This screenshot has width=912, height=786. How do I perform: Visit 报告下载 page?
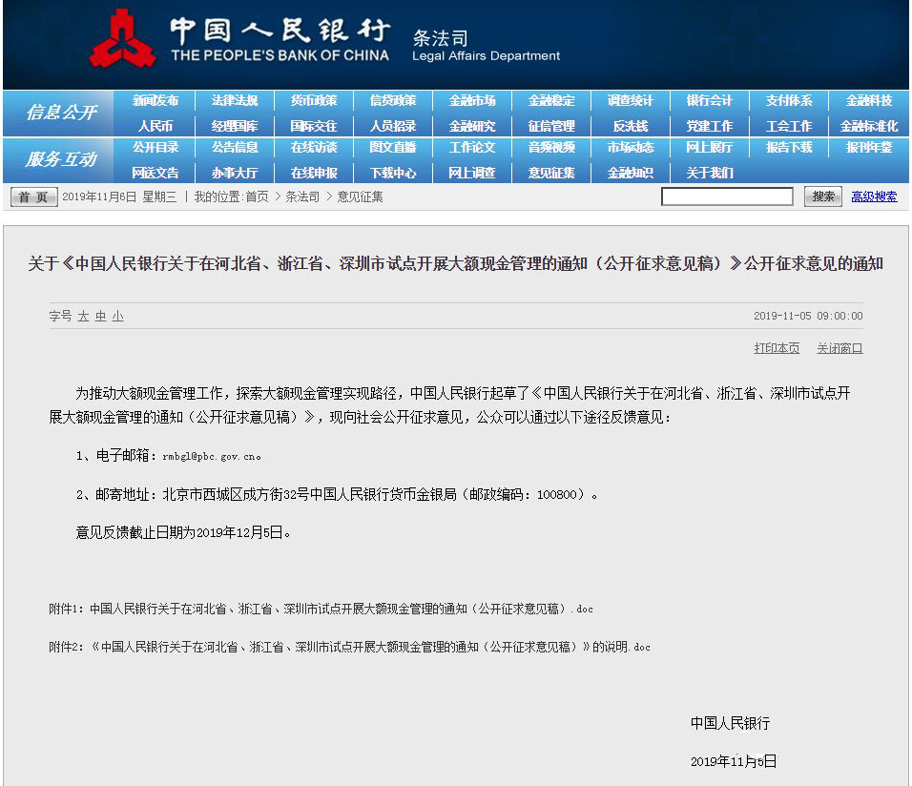click(x=789, y=147)
